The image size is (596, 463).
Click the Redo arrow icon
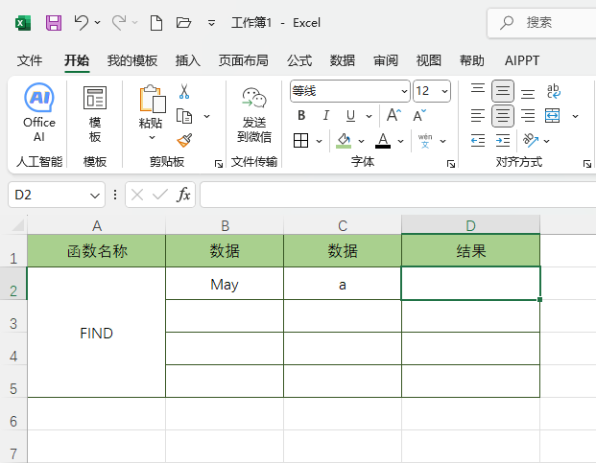[x=119, y=22]
